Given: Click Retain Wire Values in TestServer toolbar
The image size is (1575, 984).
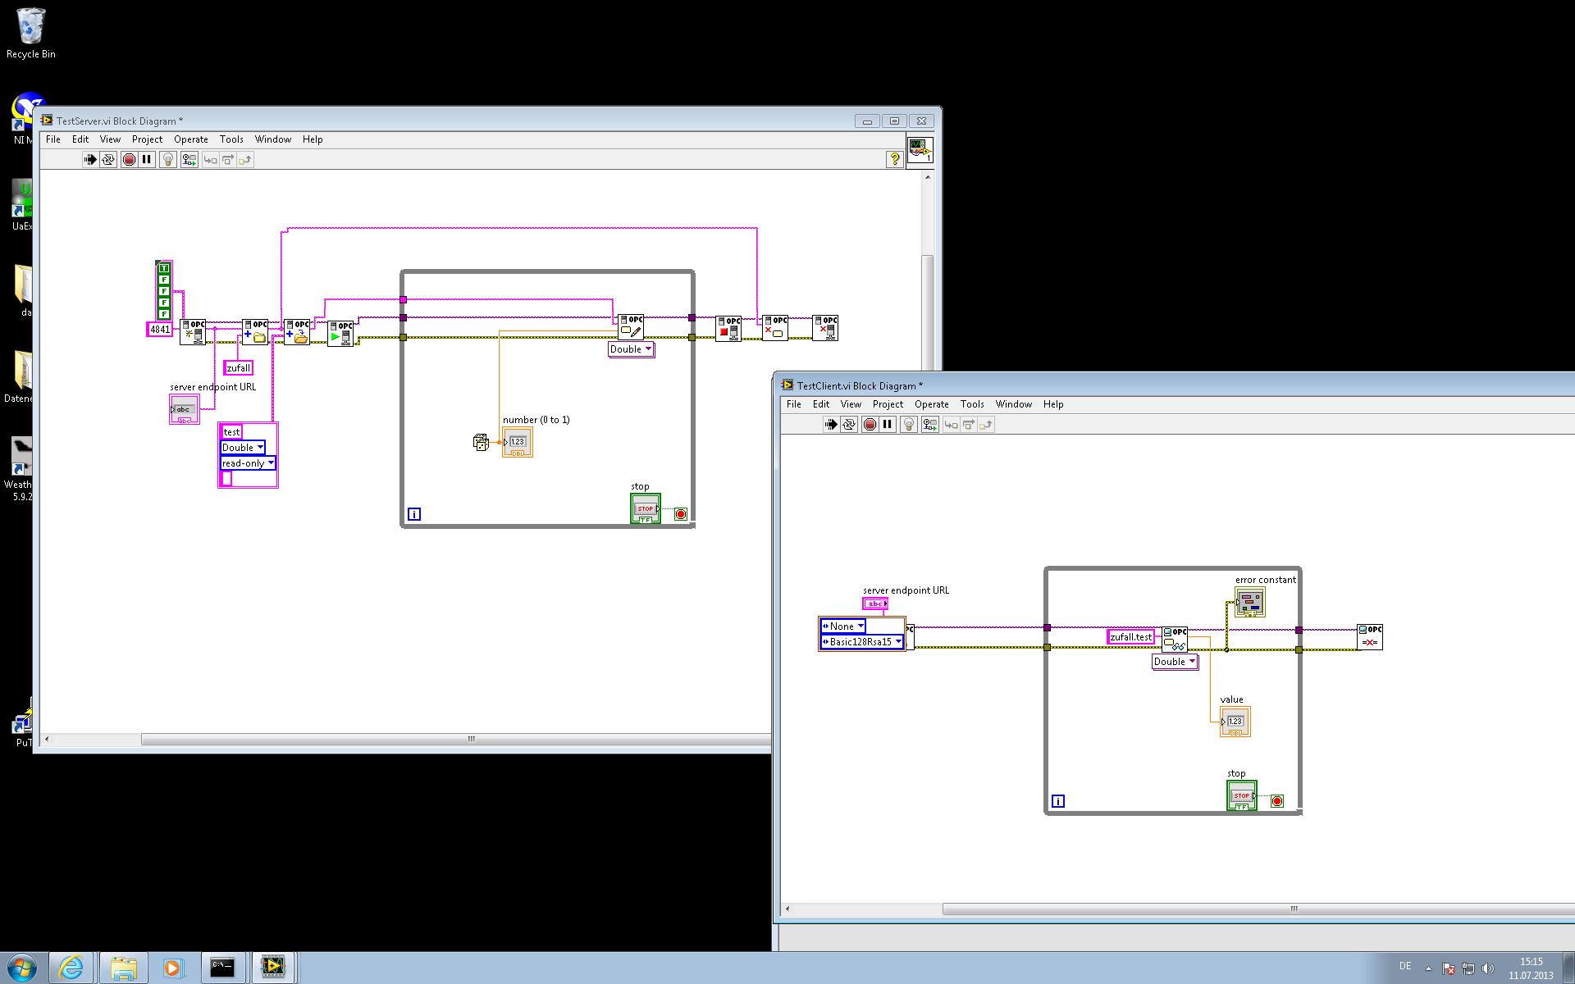Looking at the screenshot, I should pos(189,160).
